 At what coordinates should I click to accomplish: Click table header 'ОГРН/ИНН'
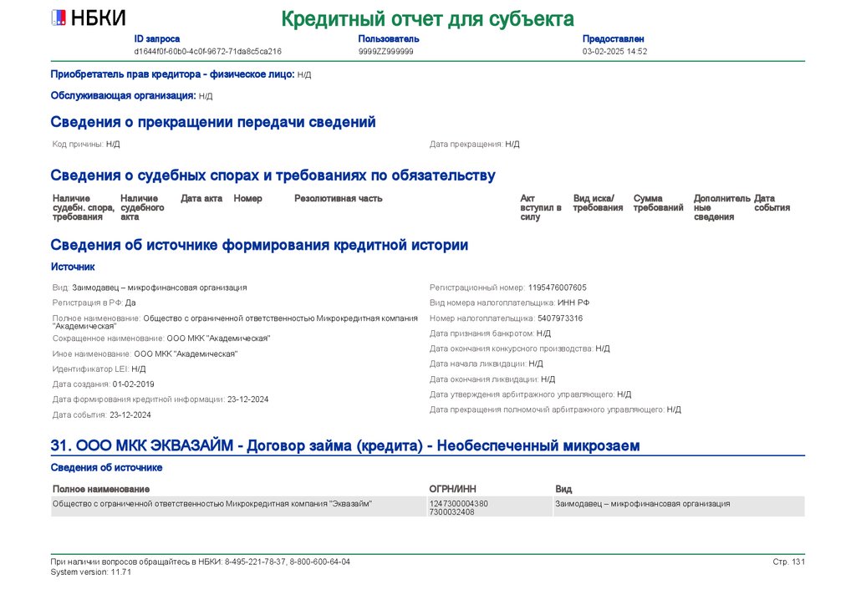point(452,490)
